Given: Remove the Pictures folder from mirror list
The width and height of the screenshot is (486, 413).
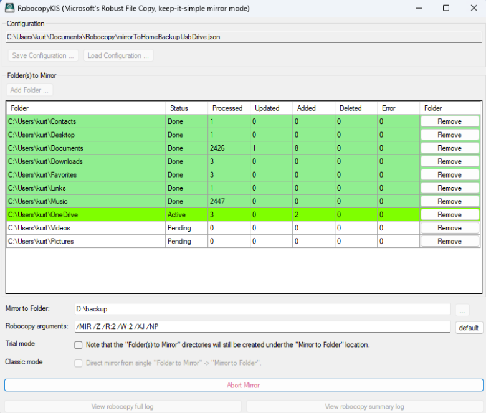Looking at the screenshot, I should pyautogui.click(x=449, y=242).
